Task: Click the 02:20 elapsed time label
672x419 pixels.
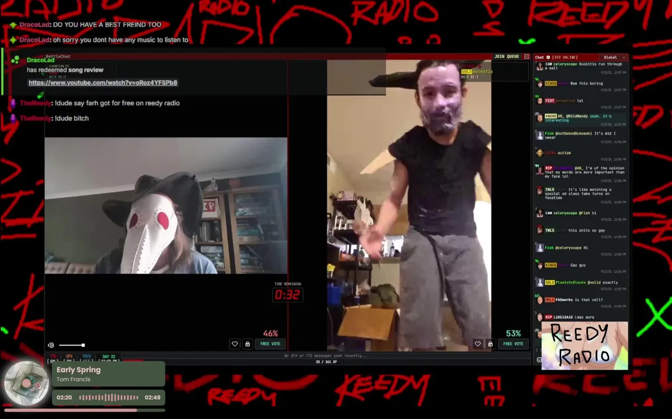Action: [64, 397]
